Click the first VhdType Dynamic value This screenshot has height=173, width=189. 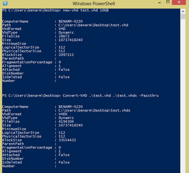66,32
